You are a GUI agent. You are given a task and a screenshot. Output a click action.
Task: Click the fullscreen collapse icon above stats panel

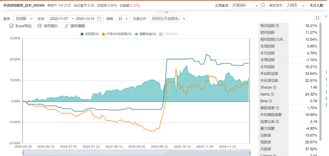tap(317, 18)
